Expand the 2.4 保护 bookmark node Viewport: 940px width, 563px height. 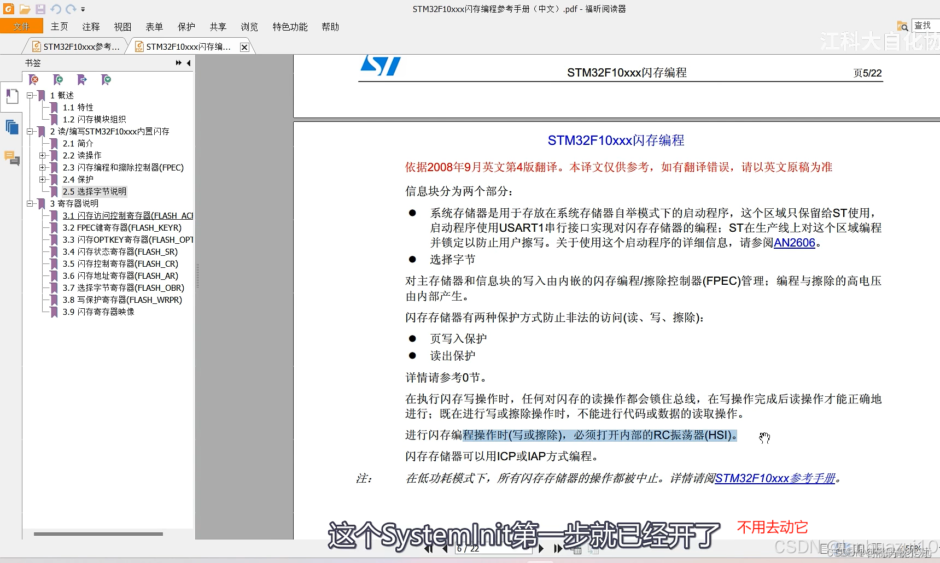pyautogui.click(x=43, y=179)
